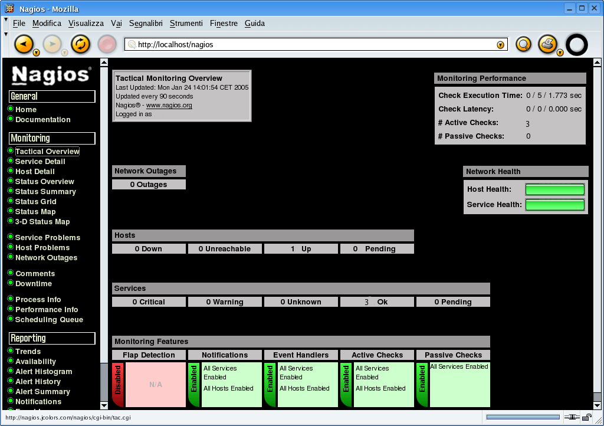Open the Service Detail link

click(x=40, y=162)
